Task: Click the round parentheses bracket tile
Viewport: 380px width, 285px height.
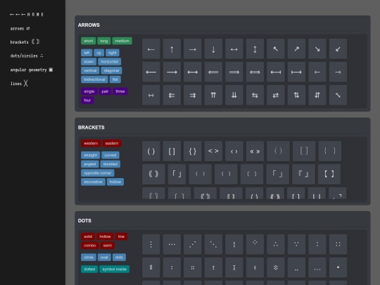Action: (x=151, y=151)
